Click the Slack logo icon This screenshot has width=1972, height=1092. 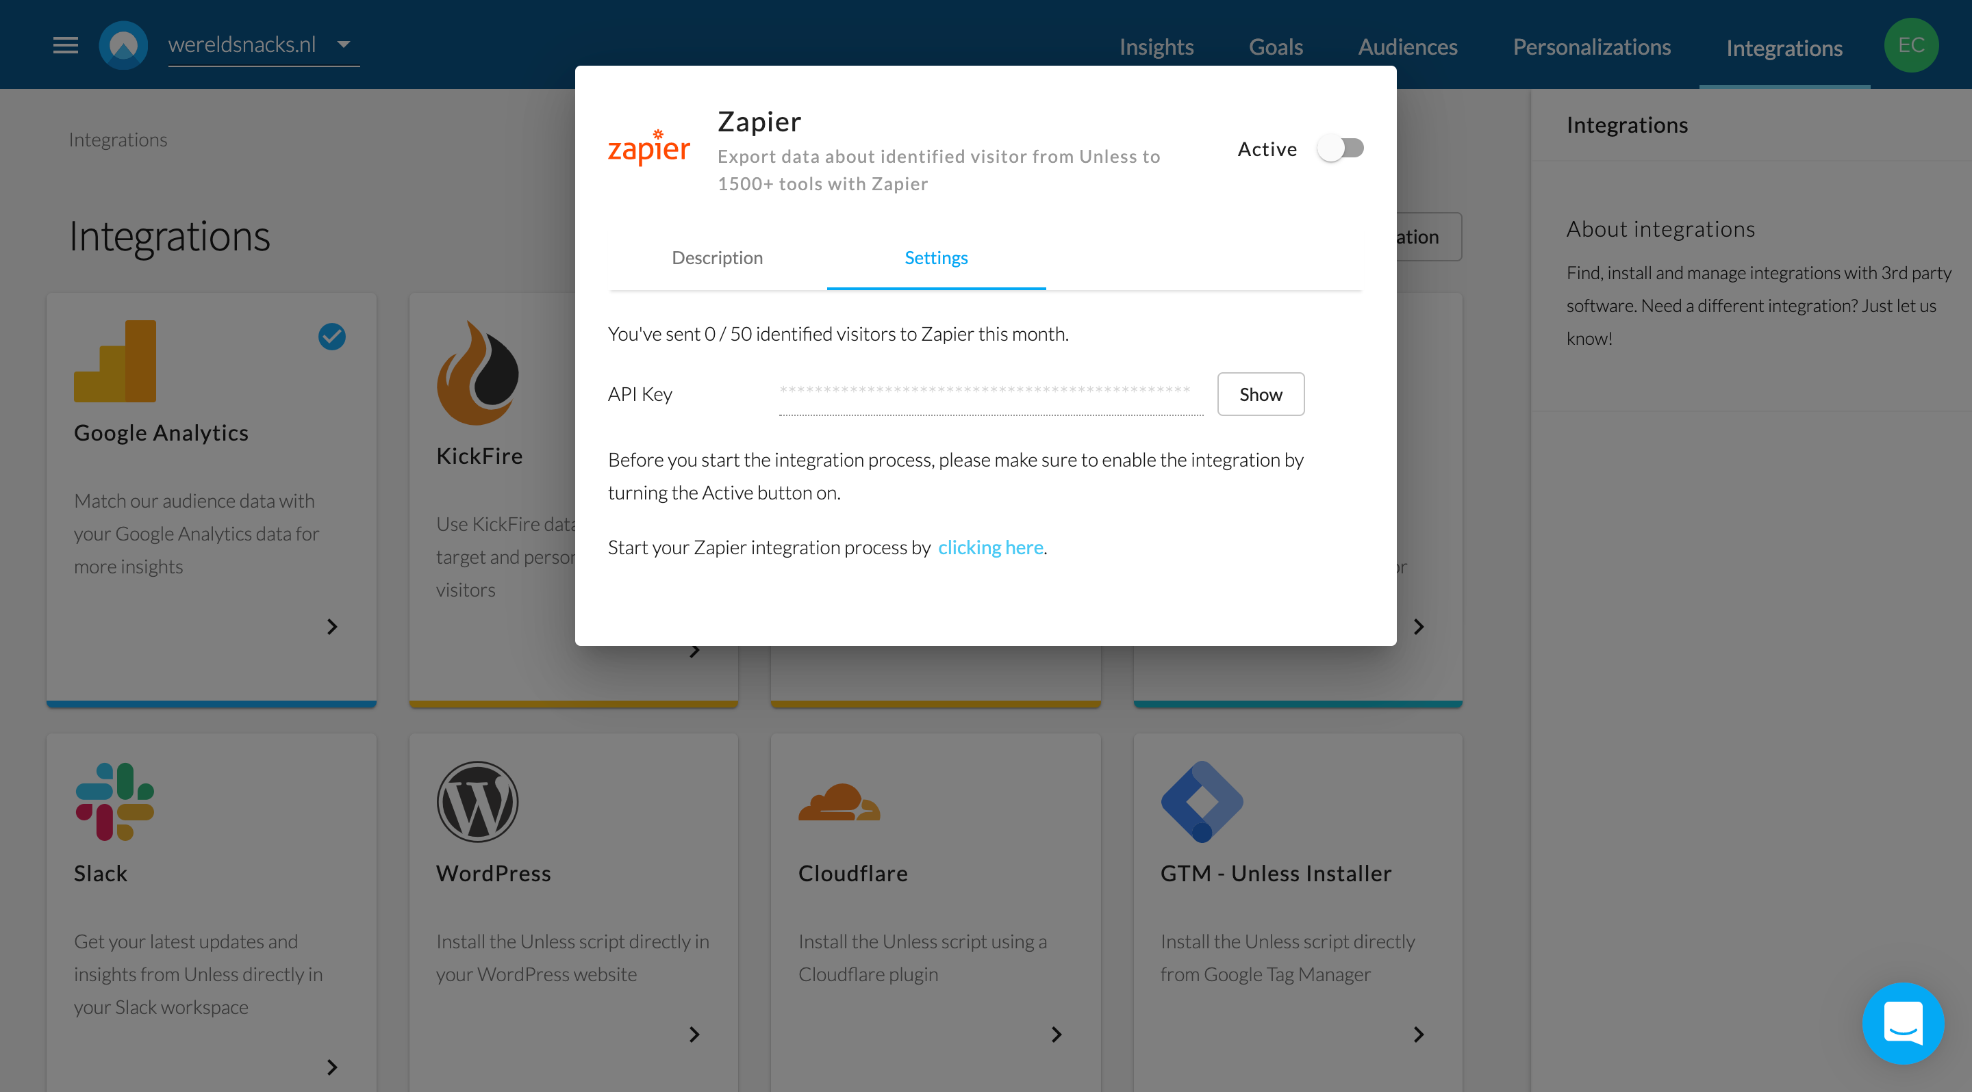pyautogui.click(x=115, y=801)
